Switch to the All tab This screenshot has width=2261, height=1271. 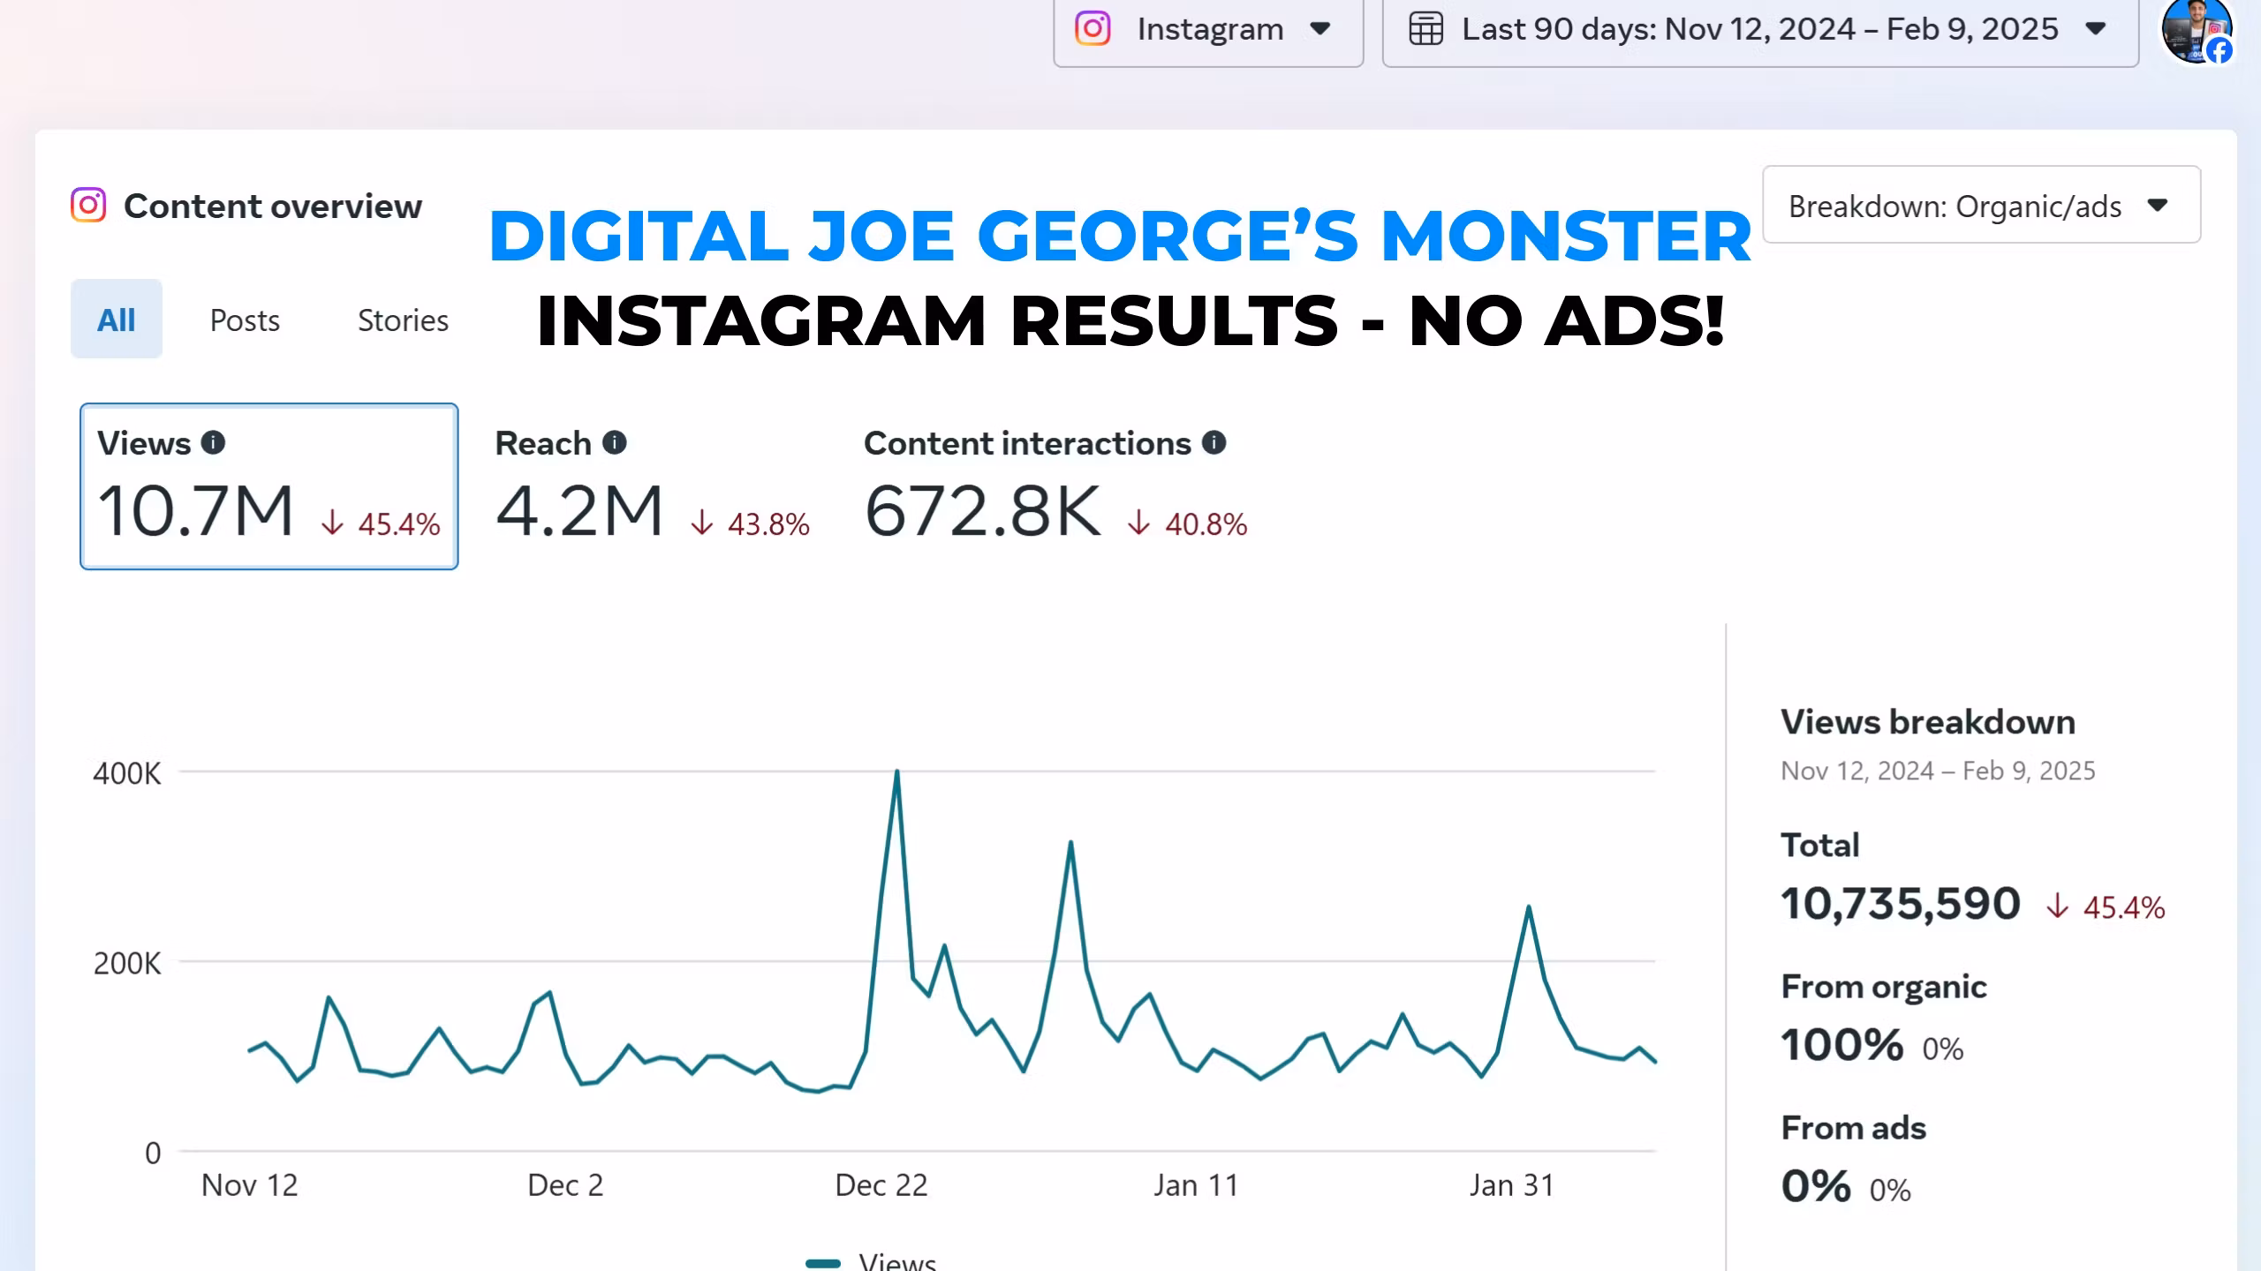point(117,319)
